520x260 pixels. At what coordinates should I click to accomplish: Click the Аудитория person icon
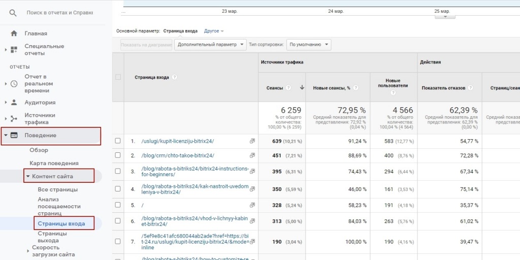pyautogui.click(x=14, y=103)
